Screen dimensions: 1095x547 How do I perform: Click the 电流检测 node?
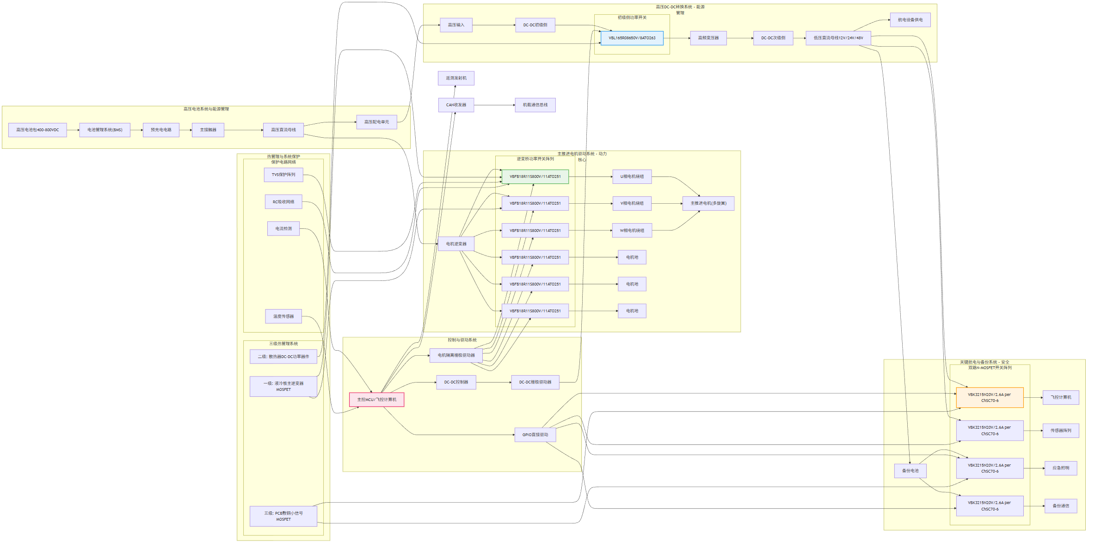283,229
